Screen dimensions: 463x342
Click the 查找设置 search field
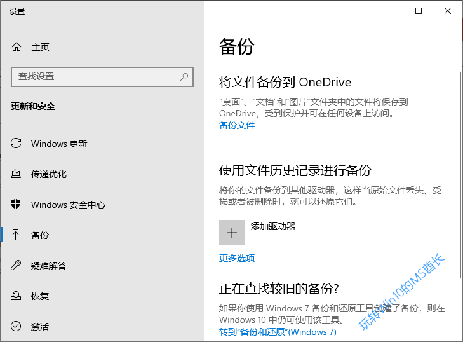point(102,77)
